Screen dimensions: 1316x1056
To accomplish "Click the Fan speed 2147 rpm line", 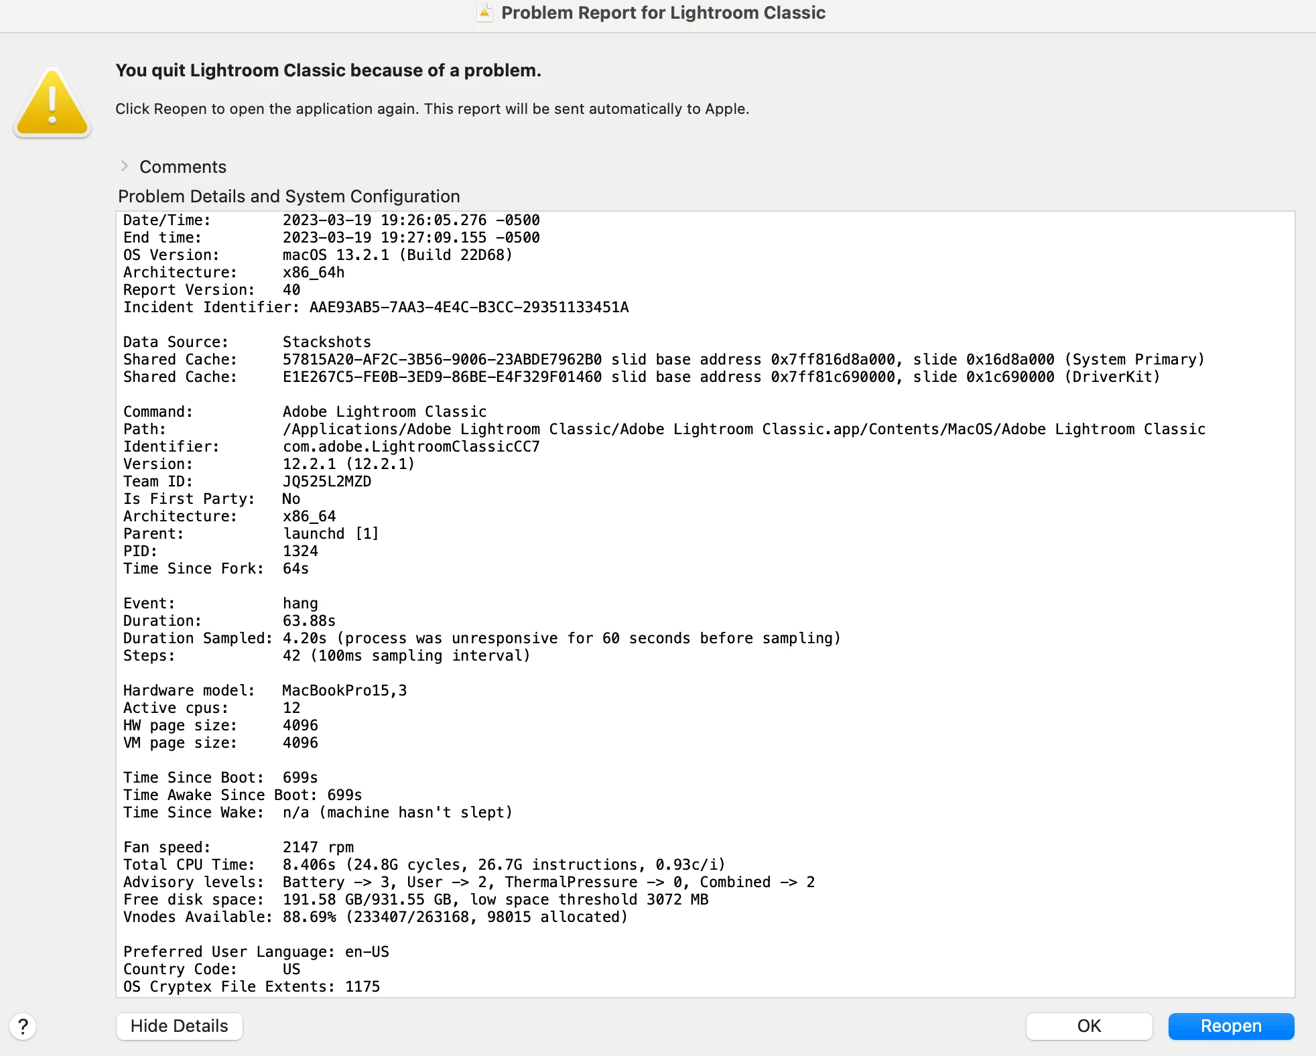I will point(238,847).
